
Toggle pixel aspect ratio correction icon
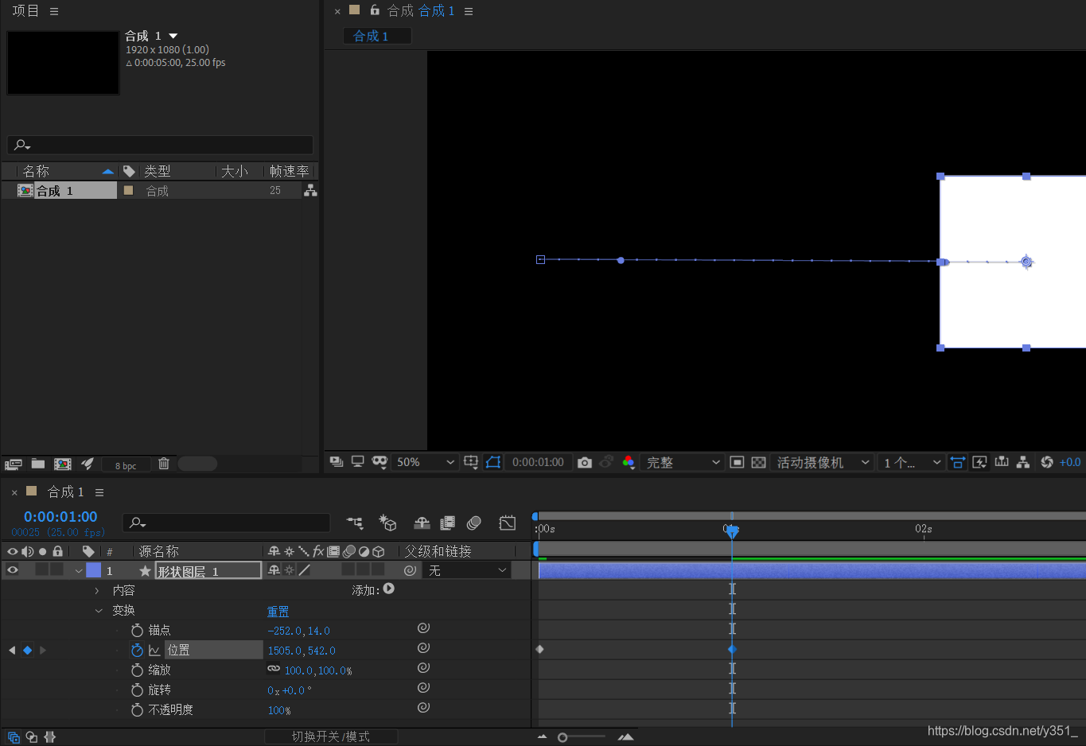(x=958, y=462)
